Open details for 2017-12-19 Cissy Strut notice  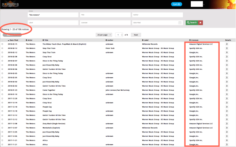point(226,102)
